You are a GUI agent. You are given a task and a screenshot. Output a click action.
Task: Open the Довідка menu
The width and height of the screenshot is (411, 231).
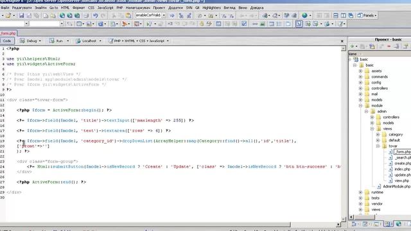tap(257, 8)
